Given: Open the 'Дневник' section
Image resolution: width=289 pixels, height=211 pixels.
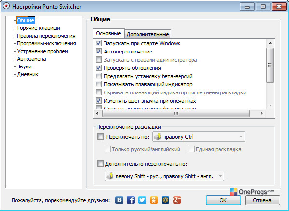Looking at the screenshot, I should click(28, 75).
